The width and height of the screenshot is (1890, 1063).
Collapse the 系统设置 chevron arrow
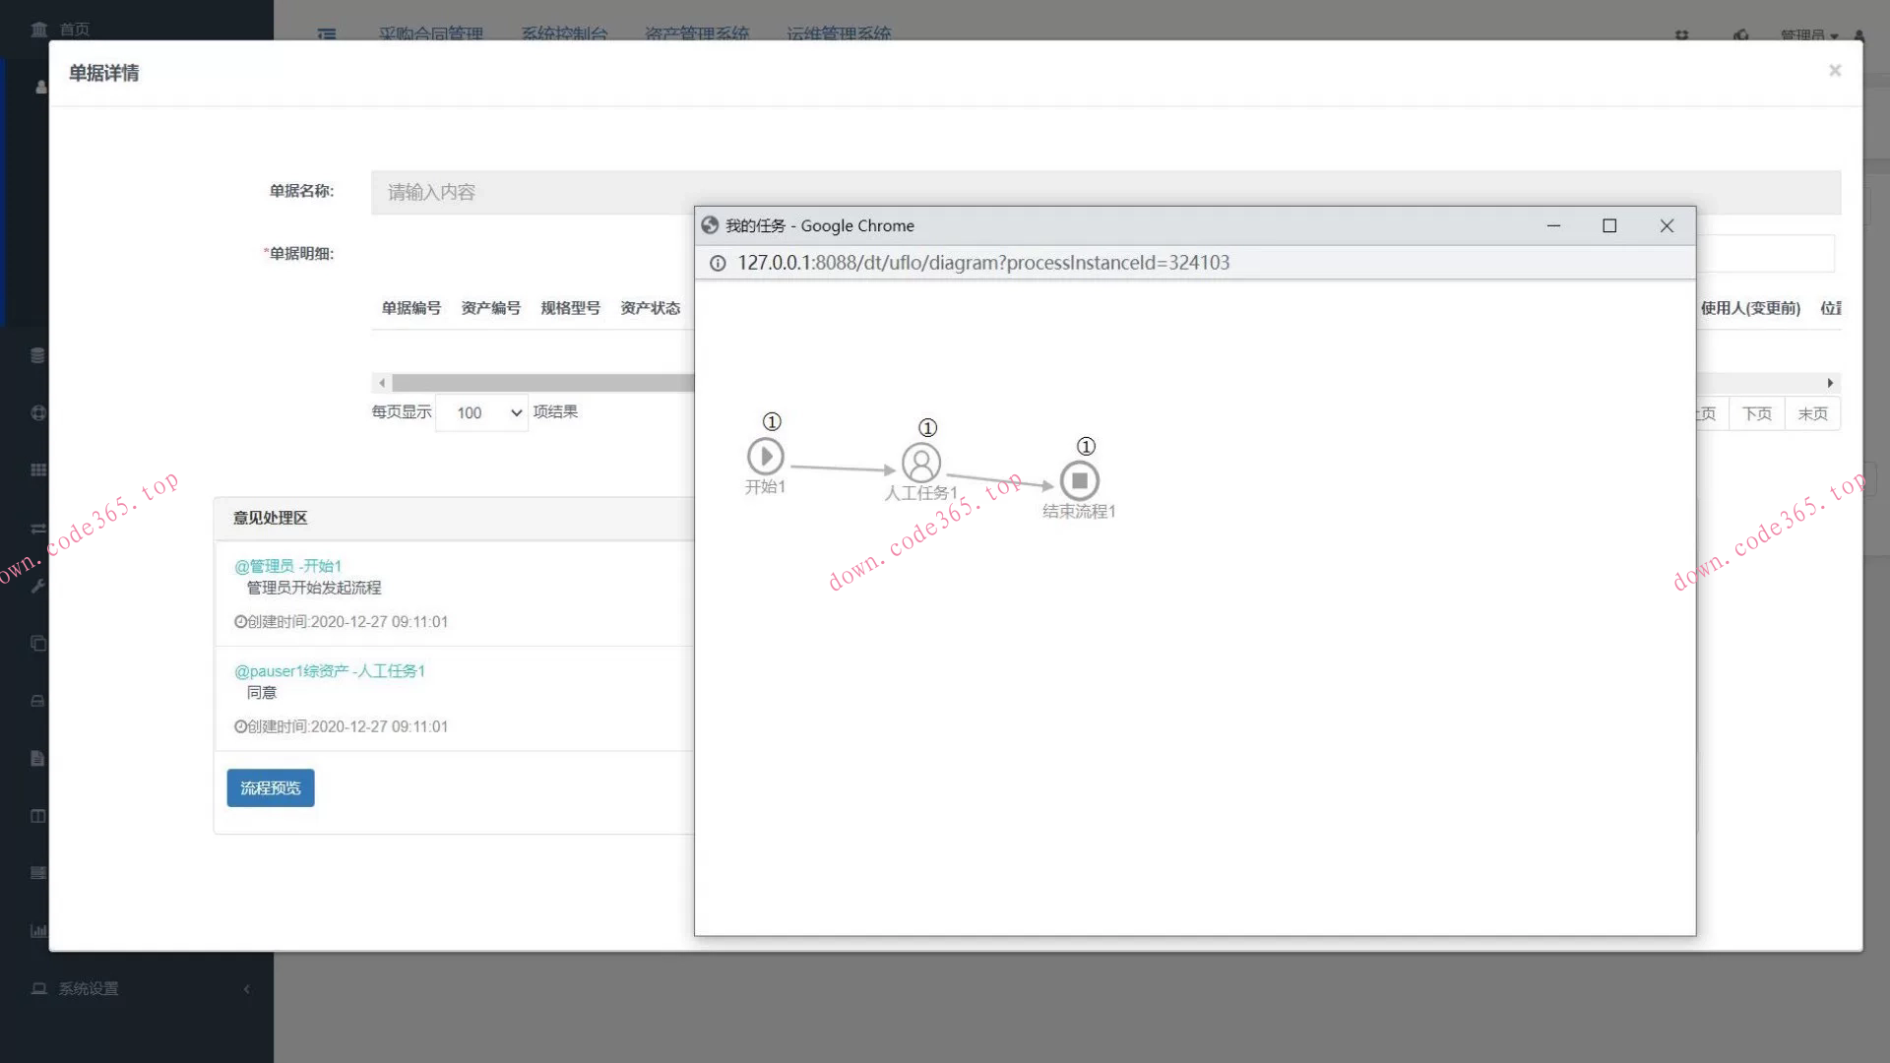pyautogui.click(x=246, y=988)
